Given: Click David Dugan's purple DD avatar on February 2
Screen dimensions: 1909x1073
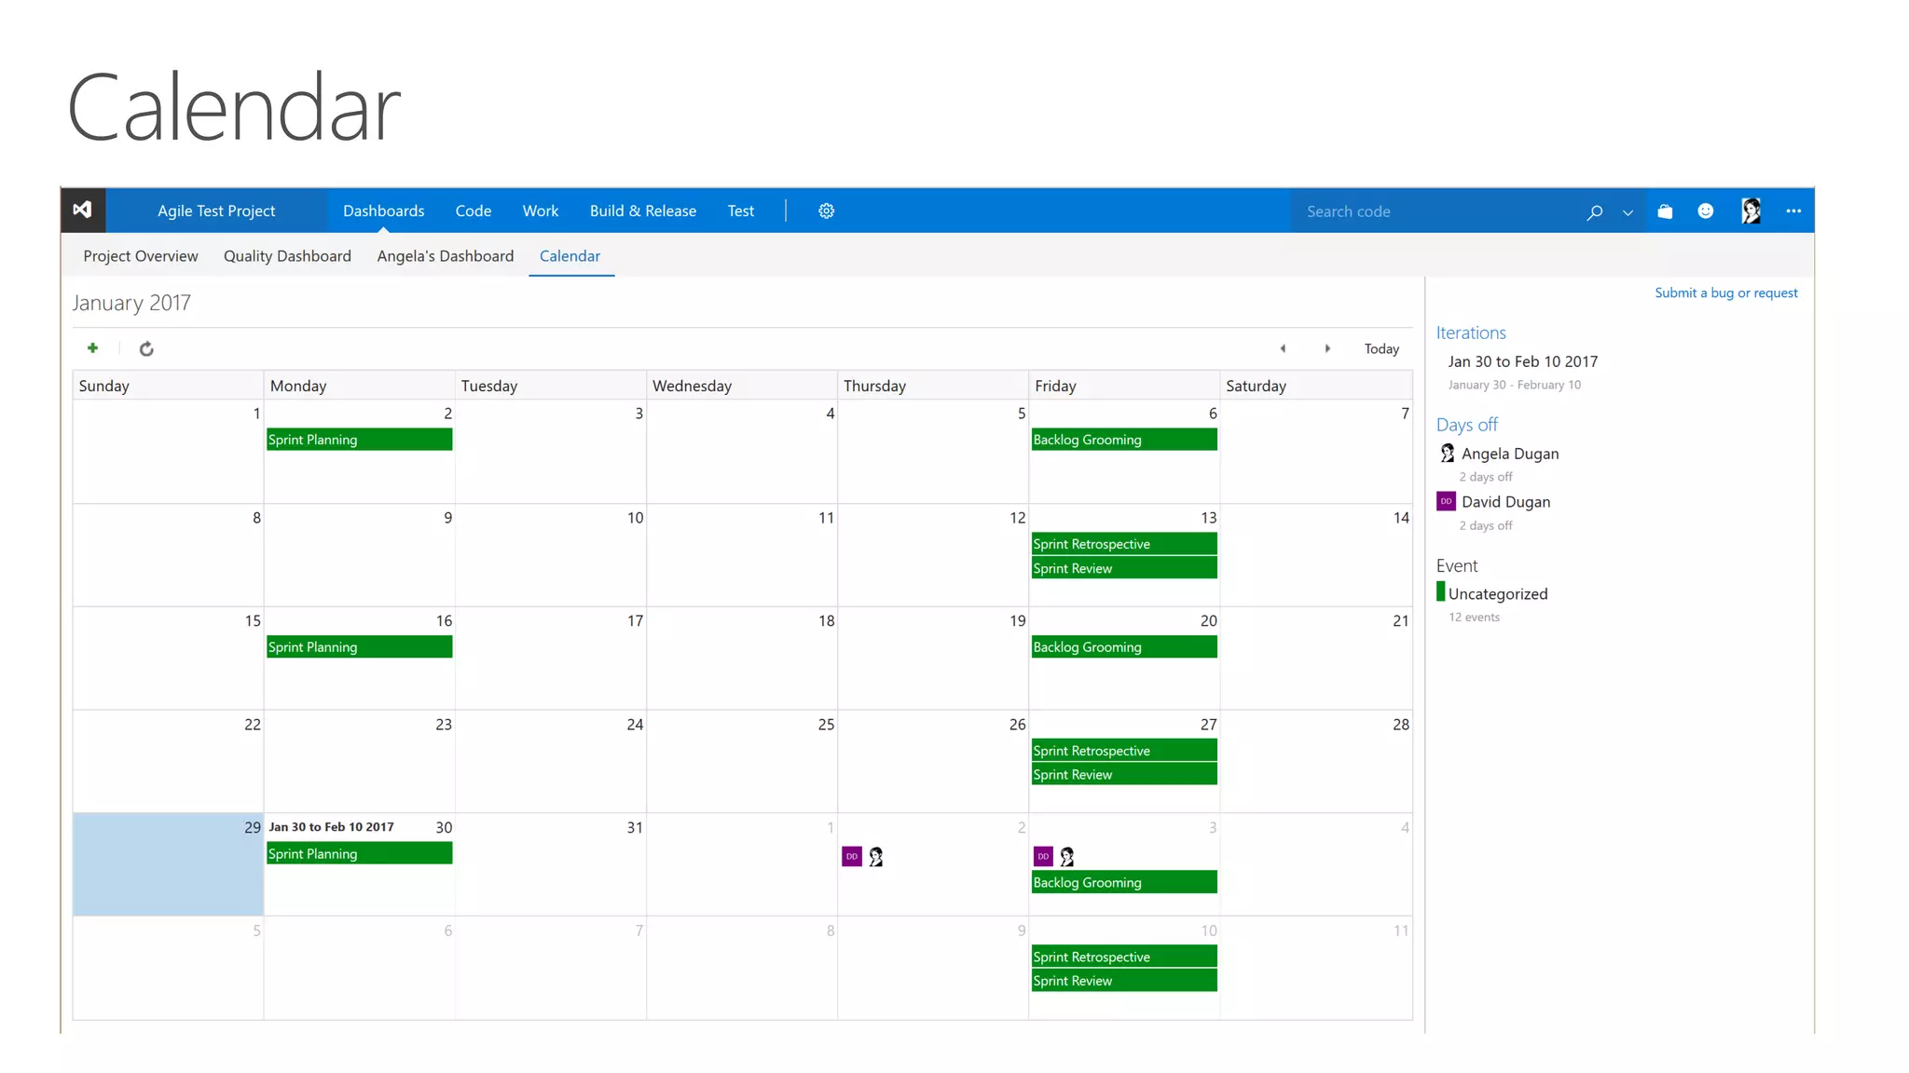Looking at the screenshot, I should pos(851,857).
